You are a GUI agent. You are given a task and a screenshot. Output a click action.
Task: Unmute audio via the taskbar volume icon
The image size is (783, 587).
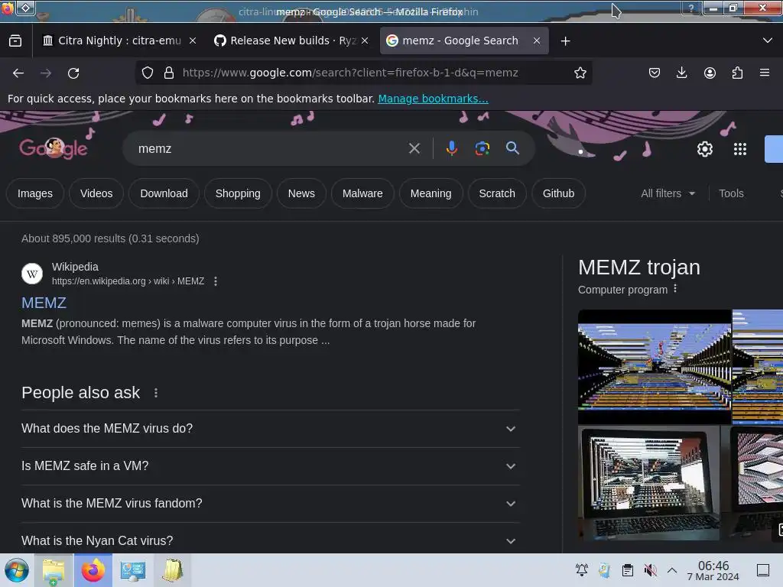650,570
